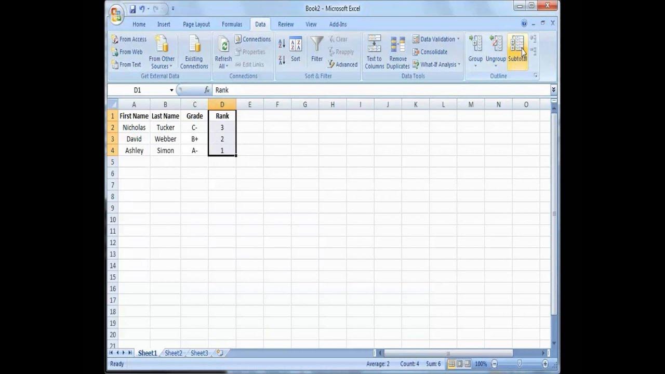Import data From Text
The width and height of the screenshot is (665, 374).
point(126,65)
